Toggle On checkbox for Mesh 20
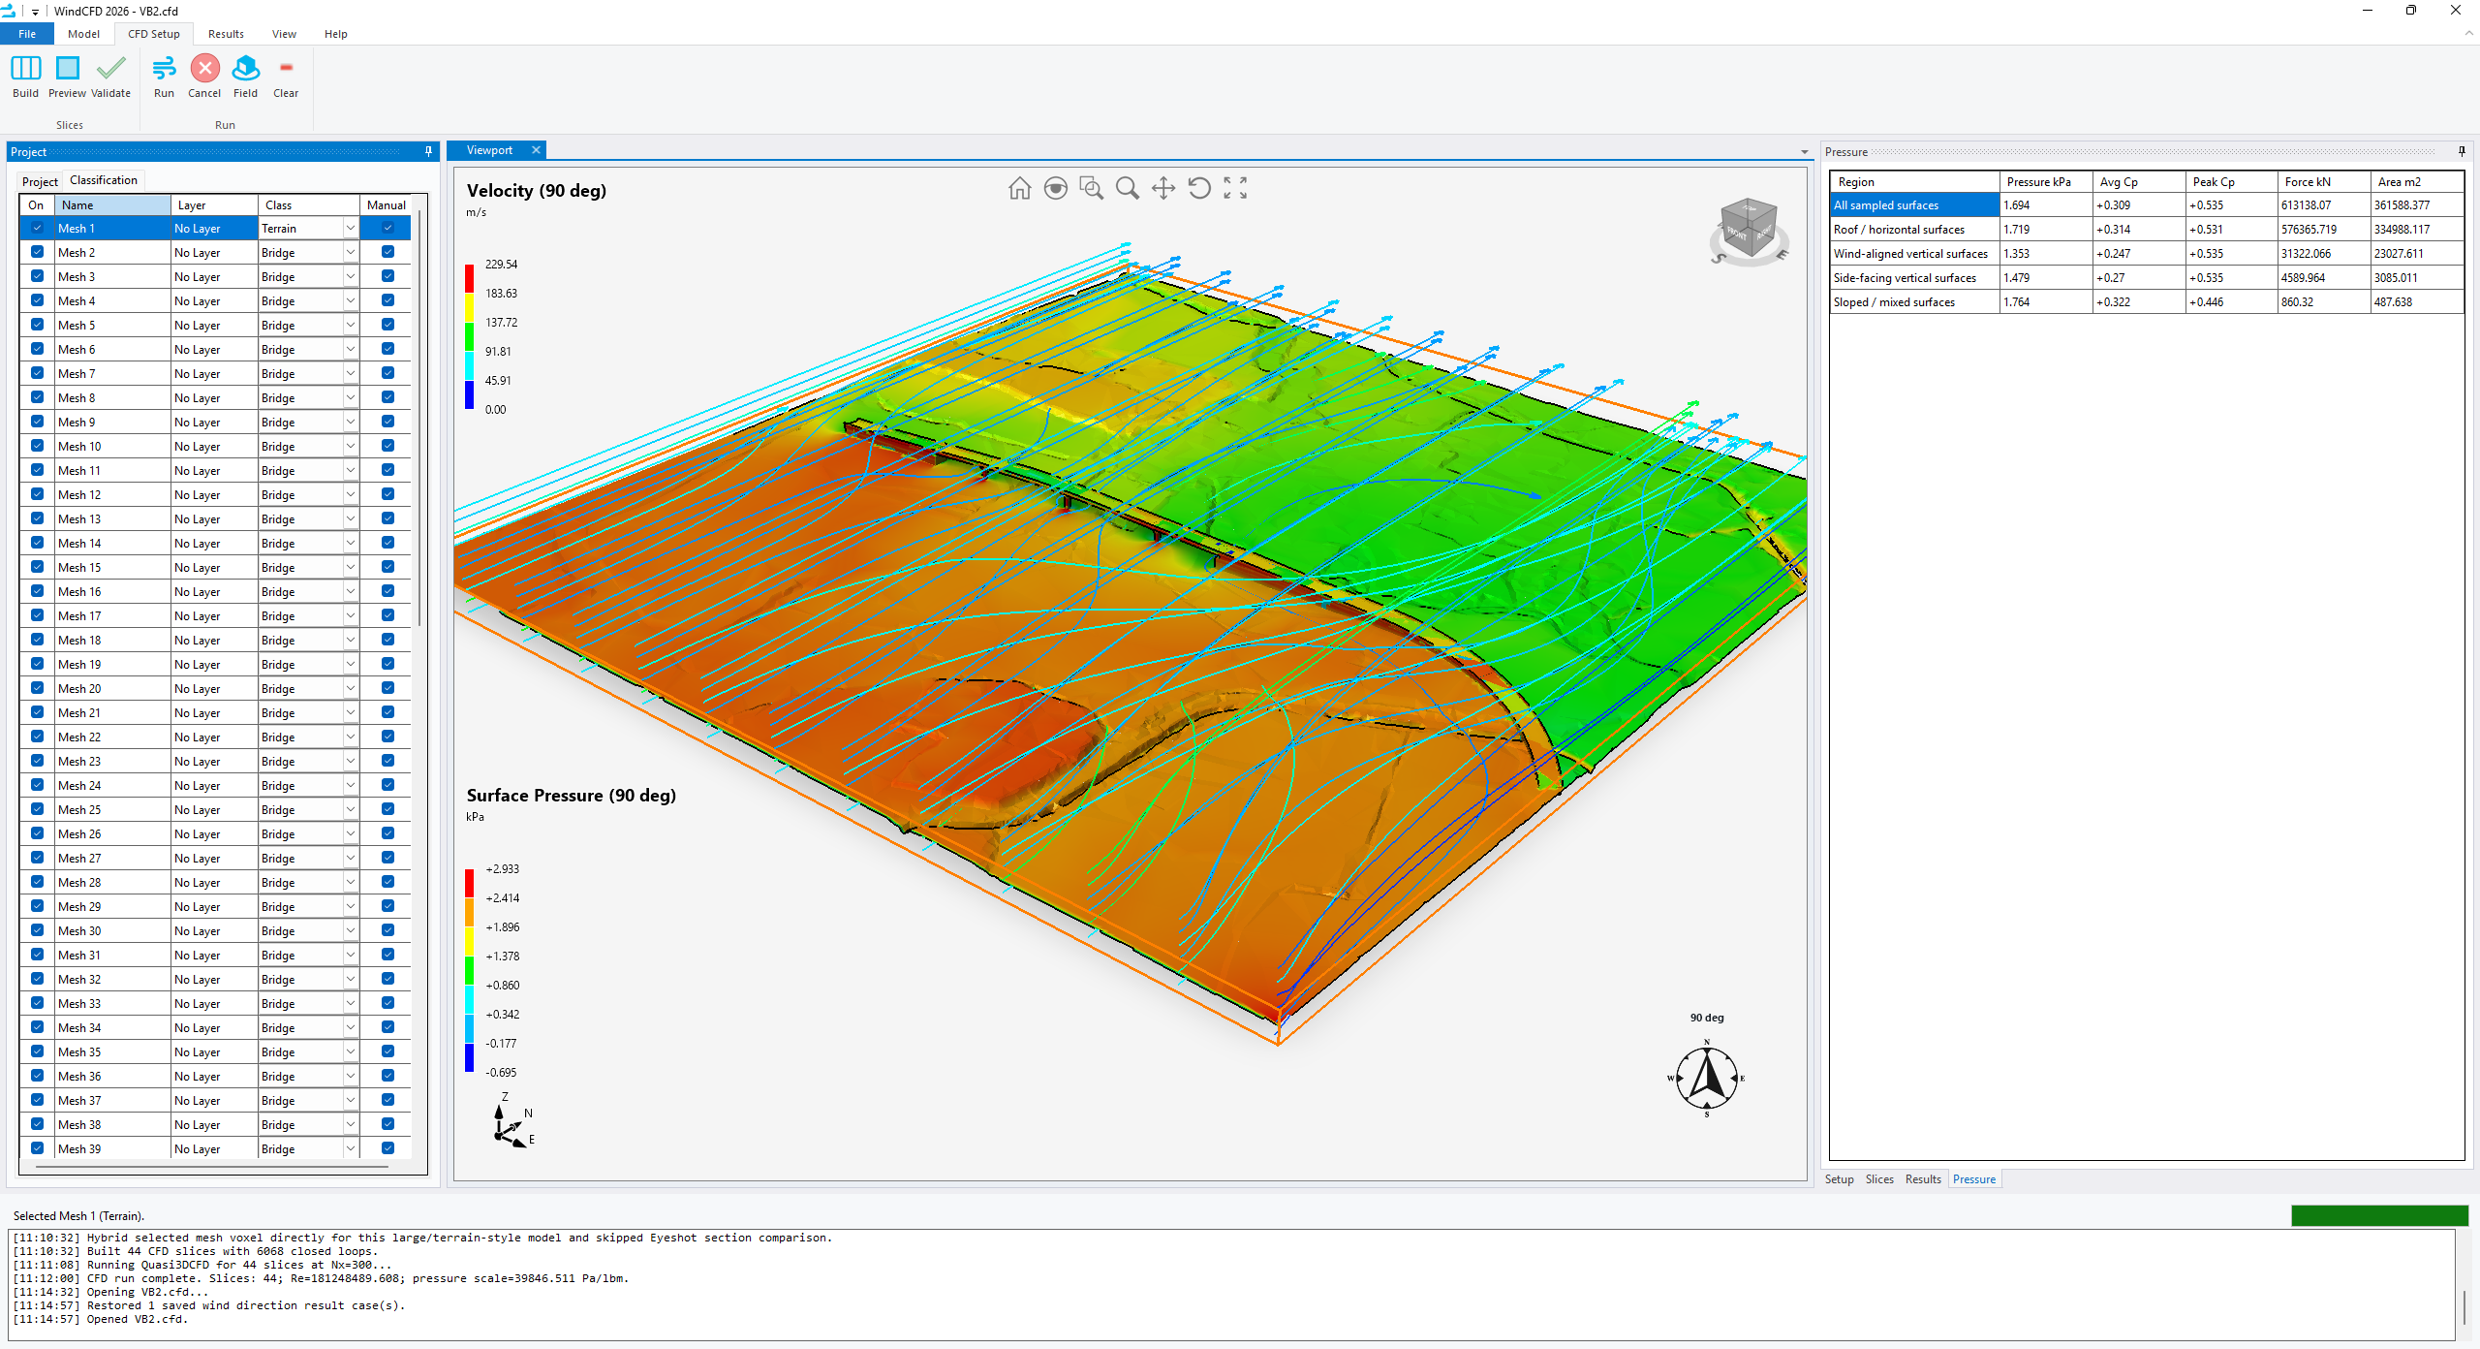The image size is (2480, 1349). 37,688
